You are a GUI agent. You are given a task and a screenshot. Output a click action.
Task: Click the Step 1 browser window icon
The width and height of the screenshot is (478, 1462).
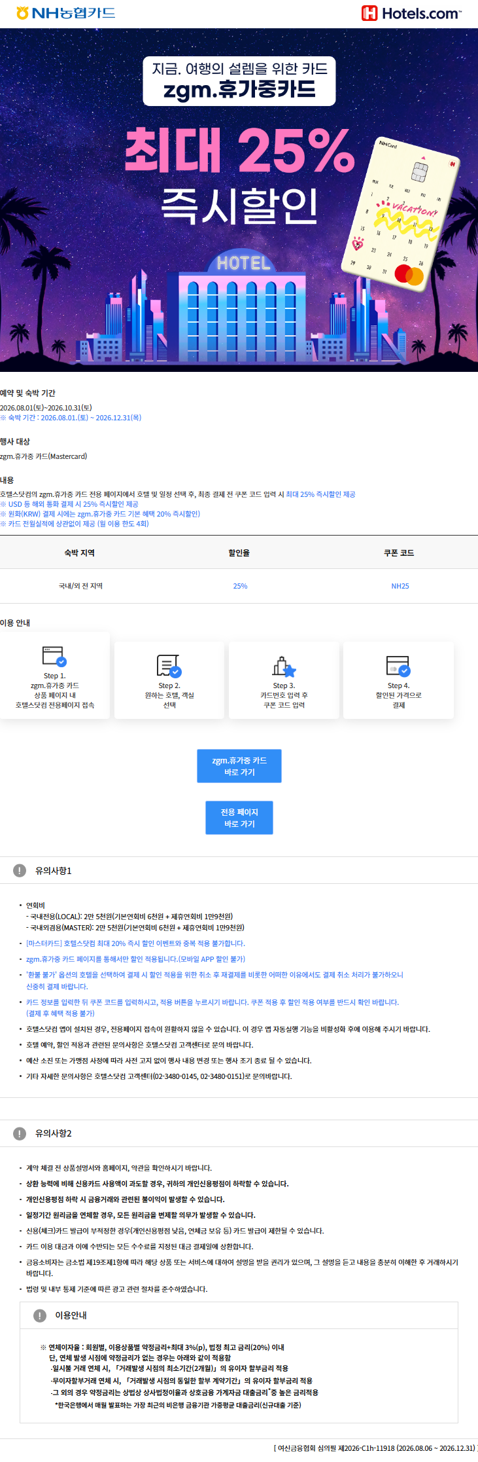point(54,655)
